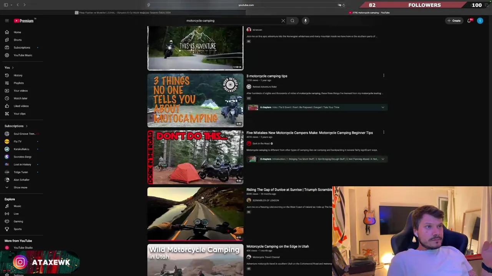Play 3 Things Motocamping video thumbnail
492x276 pixels.
195,100
